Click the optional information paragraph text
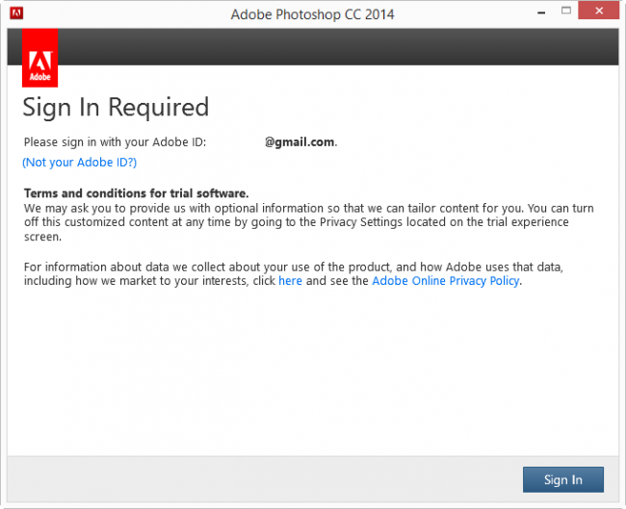 [289, 208]
